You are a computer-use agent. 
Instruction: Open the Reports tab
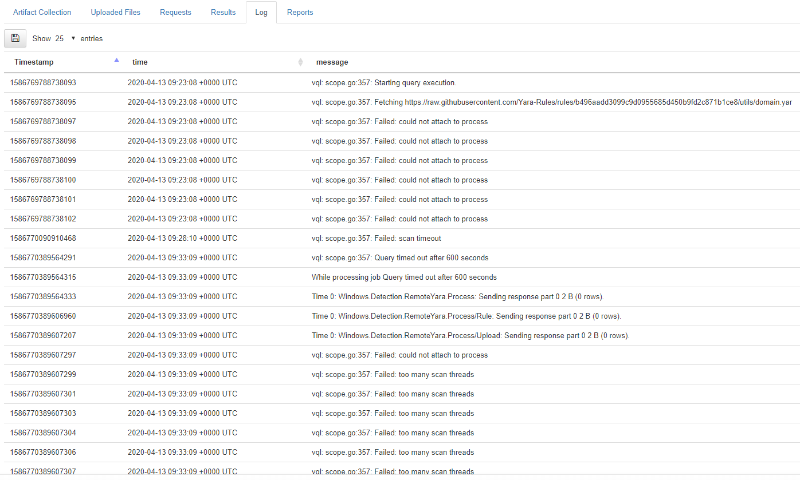300,12
